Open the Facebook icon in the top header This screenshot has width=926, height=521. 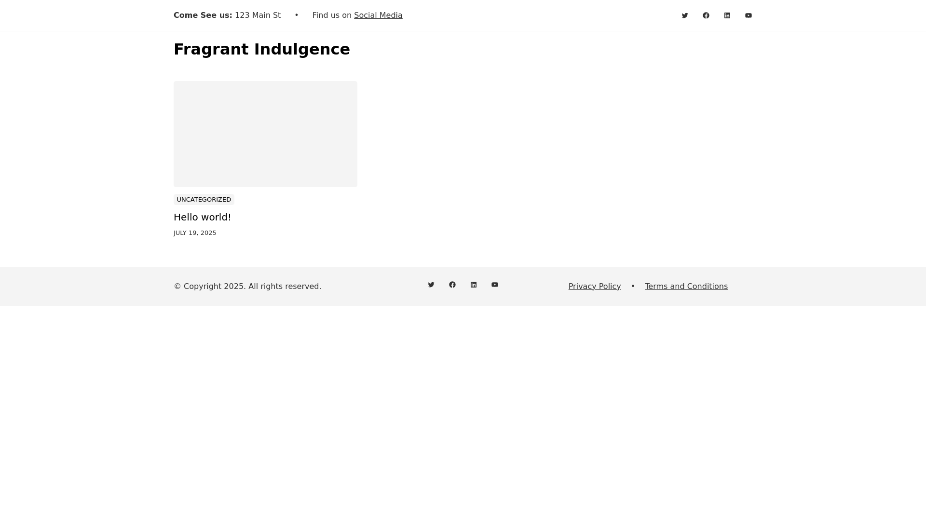(x=706, y=15)
